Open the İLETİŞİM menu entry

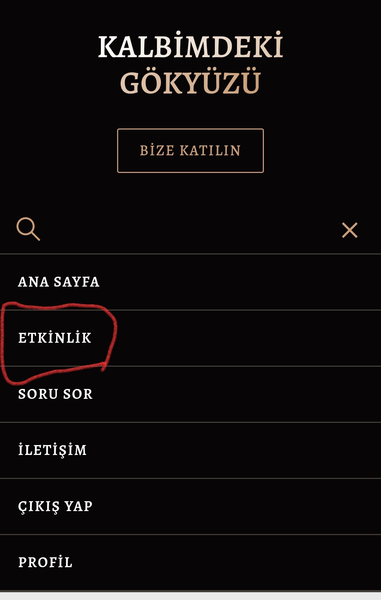(53, 450)
